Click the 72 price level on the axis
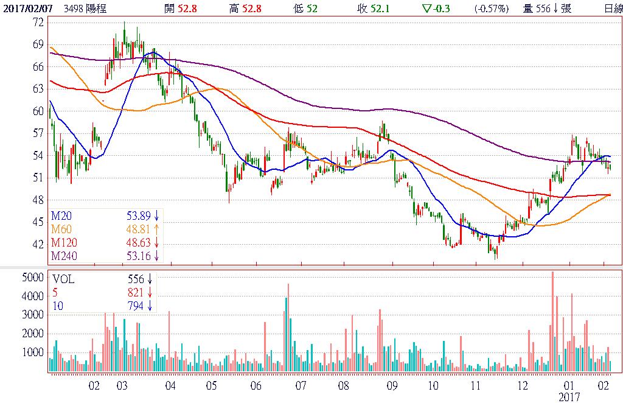This screenshot has height=403, width=623. click(x=38, y=22)
